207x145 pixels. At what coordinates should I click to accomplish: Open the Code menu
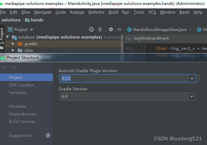(x=61, y=12)
